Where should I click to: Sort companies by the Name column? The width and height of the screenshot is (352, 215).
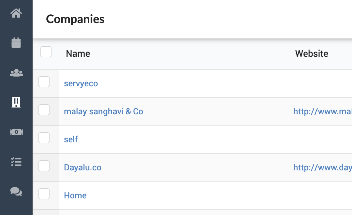point(78,53)
